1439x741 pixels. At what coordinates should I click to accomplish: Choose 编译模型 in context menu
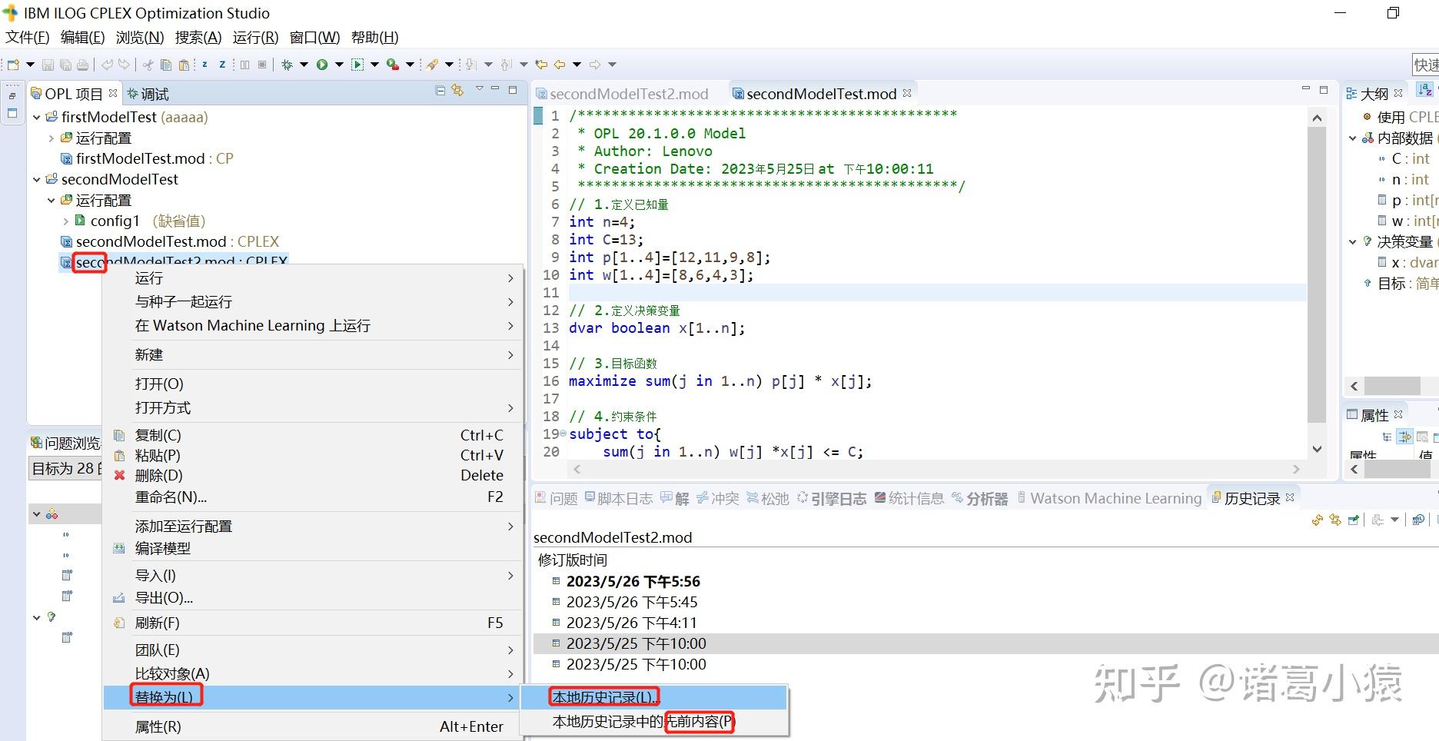pos(312,548)
